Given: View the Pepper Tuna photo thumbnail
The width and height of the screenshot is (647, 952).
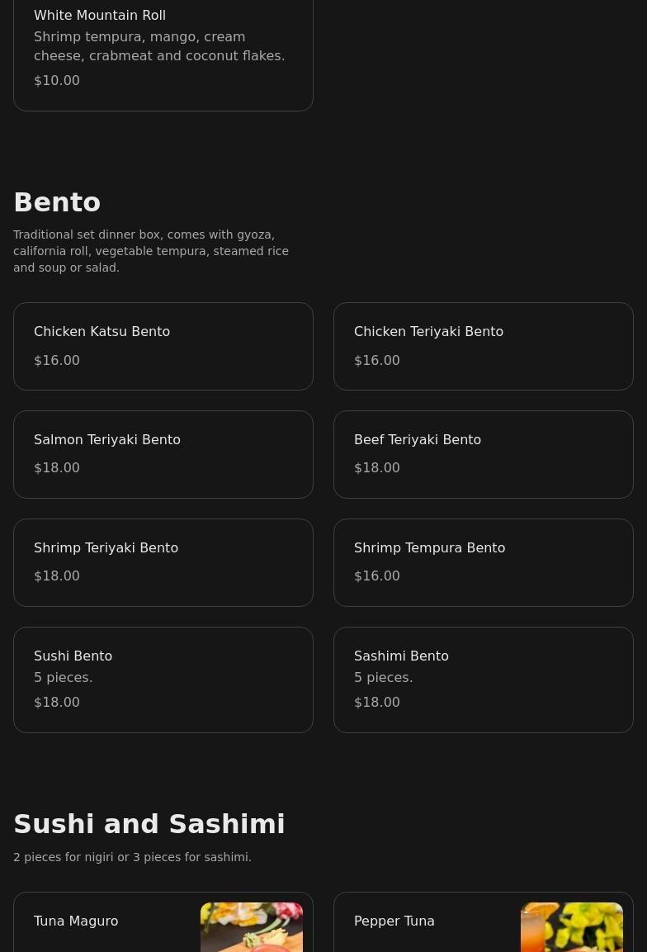Looking at the screenshot, I should click(572, 927).
